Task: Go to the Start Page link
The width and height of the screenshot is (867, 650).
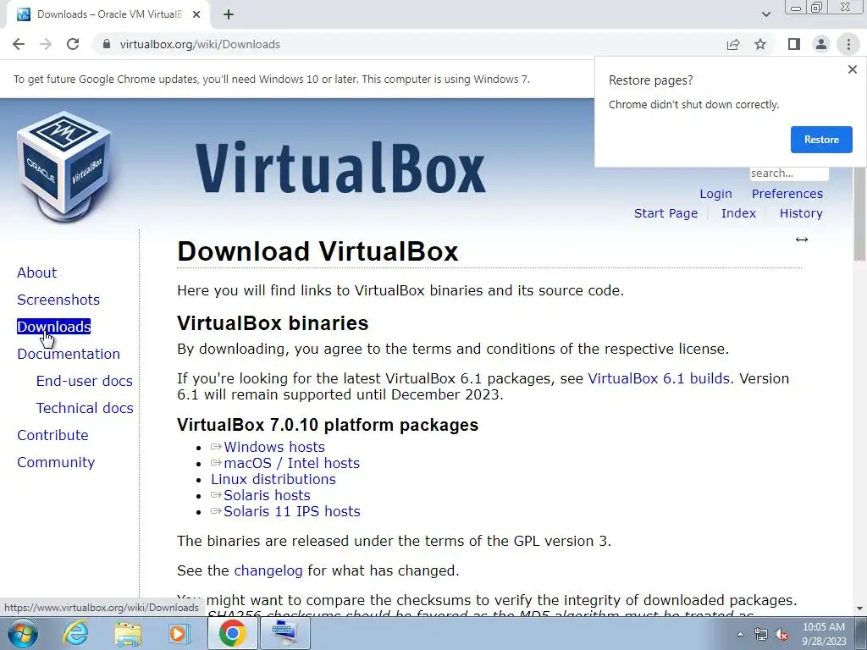Action: coord(665,213)
